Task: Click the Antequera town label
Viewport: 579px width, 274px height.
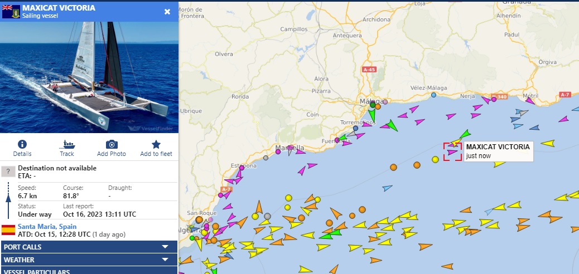Action: click(x=347, y=36)
